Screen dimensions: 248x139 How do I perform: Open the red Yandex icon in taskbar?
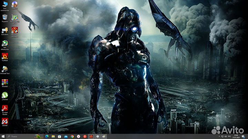[85, 137]
